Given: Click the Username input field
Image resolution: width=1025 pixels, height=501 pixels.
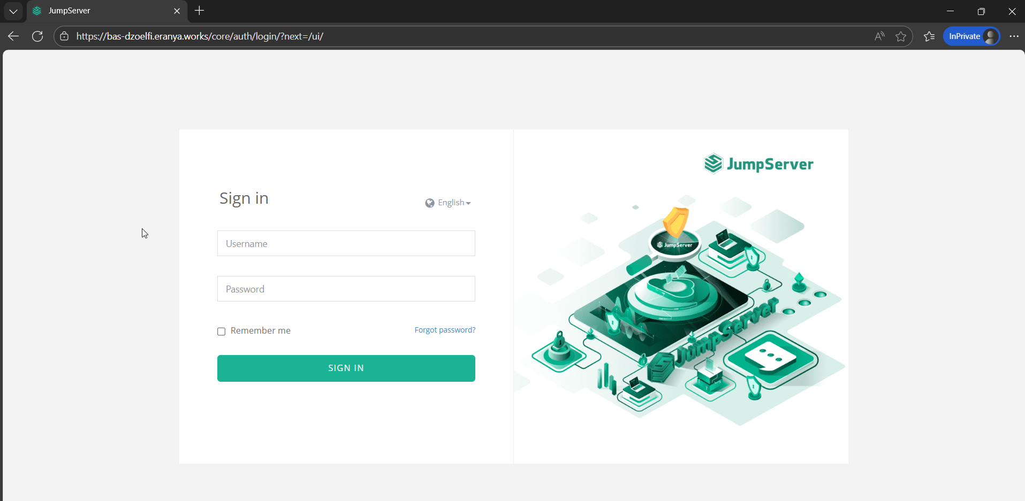Looking at the screenshot, I should point(346,243).
